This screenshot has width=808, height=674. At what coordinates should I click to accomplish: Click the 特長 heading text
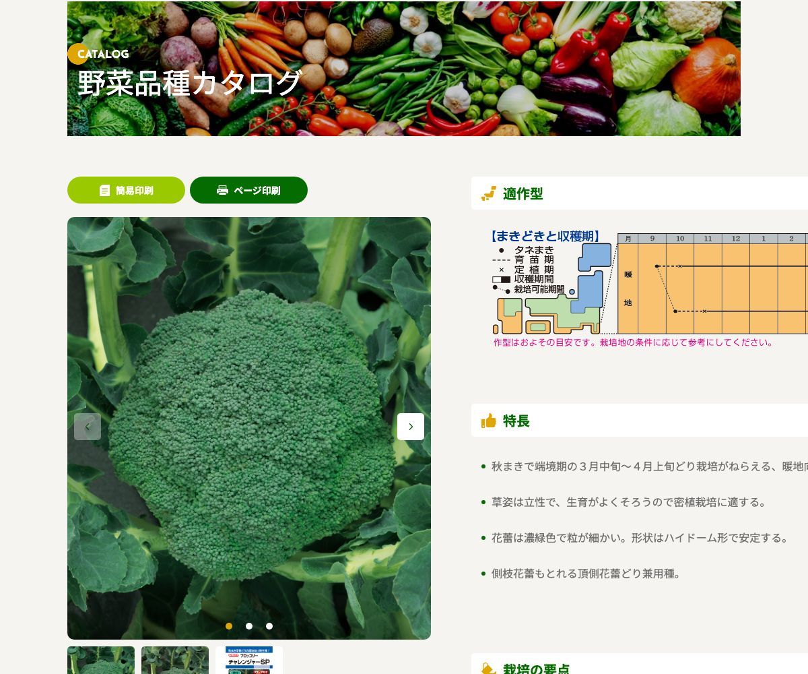tap(516, 421)
